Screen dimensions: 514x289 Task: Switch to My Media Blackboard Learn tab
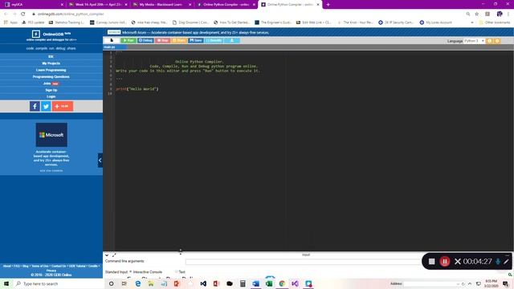pos(161,5)
